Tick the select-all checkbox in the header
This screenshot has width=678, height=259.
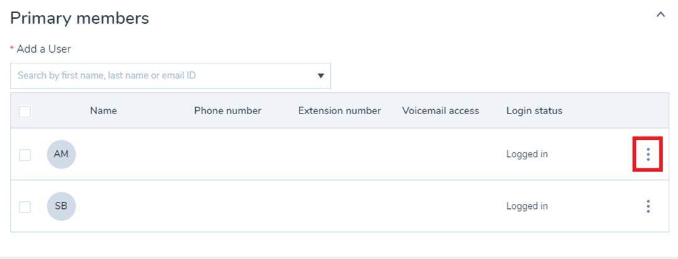point(25,112)
